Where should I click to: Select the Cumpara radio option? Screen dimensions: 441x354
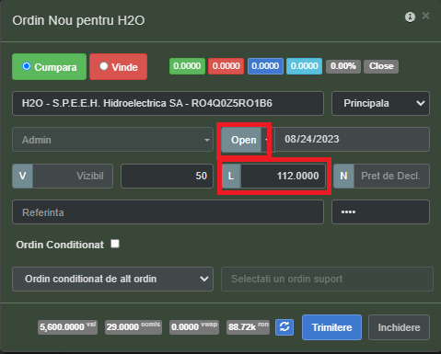(x=27, y=66)
